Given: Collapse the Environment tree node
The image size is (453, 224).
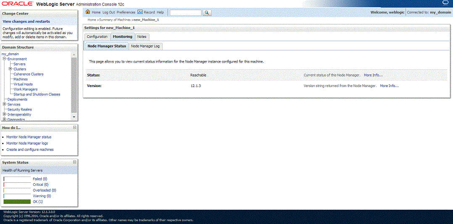Looking at the screenshot, I should coord(4,59).
